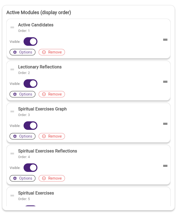Toggle visibility for Active Candidates module
This screenshot has width=177, height=215.
(30, 42)
